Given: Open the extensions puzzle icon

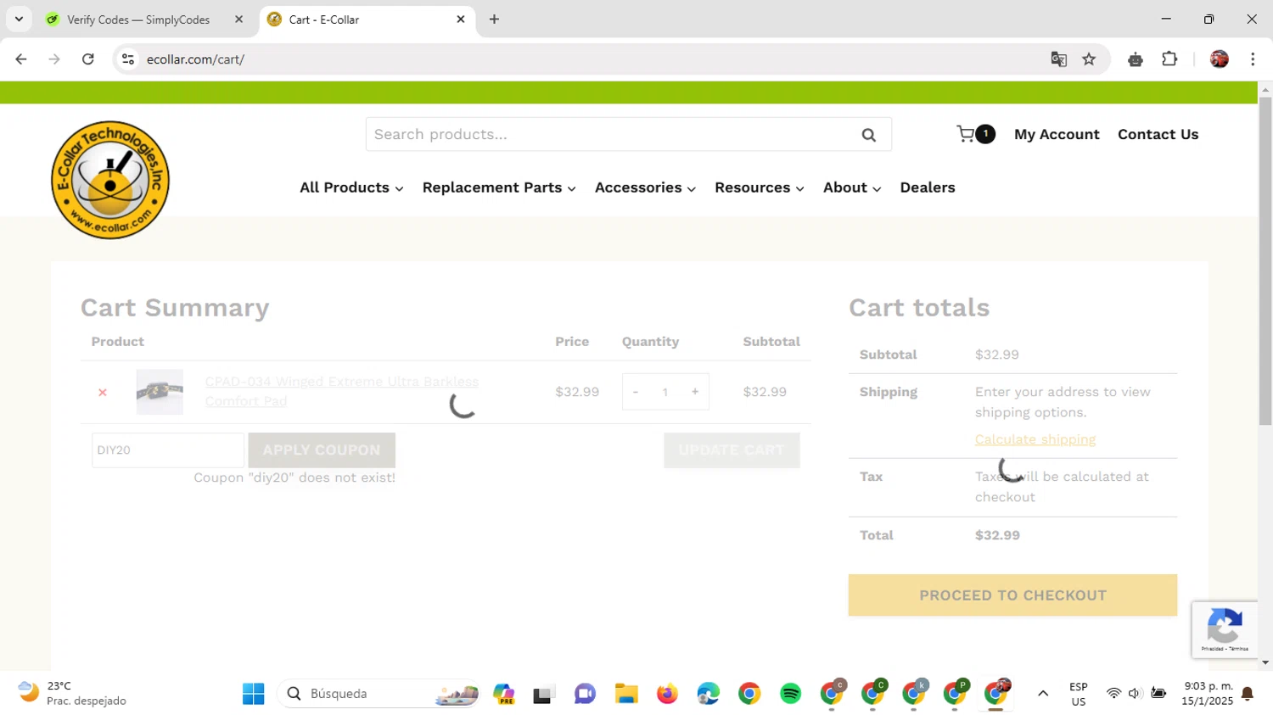Looking at the screenshot, I should point(1169,59).
